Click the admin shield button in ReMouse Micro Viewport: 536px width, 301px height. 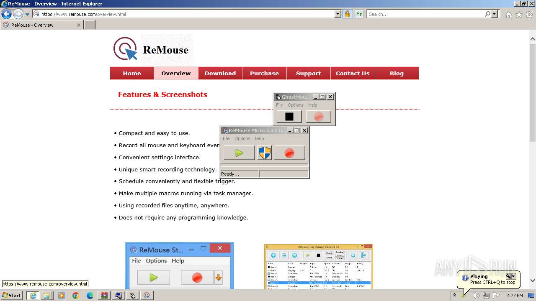click(x=264, y=153)
